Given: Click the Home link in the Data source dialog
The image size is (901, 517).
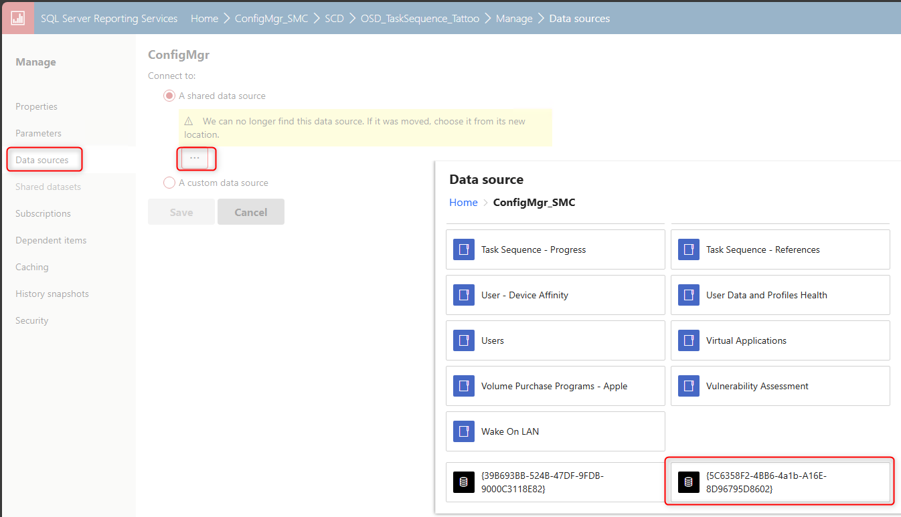Looking at the screenshot, I should [463, 202].
